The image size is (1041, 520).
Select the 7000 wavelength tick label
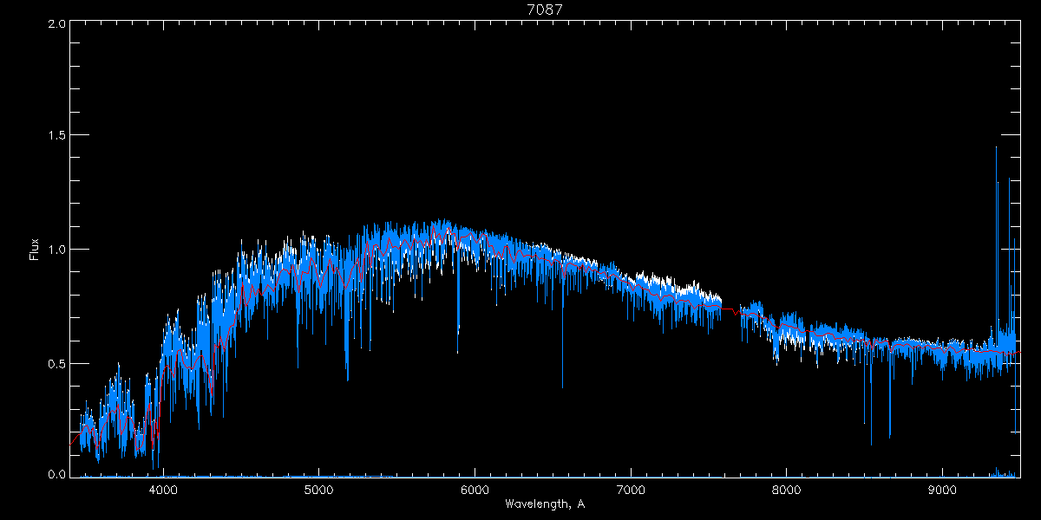(x=631, y=488)
